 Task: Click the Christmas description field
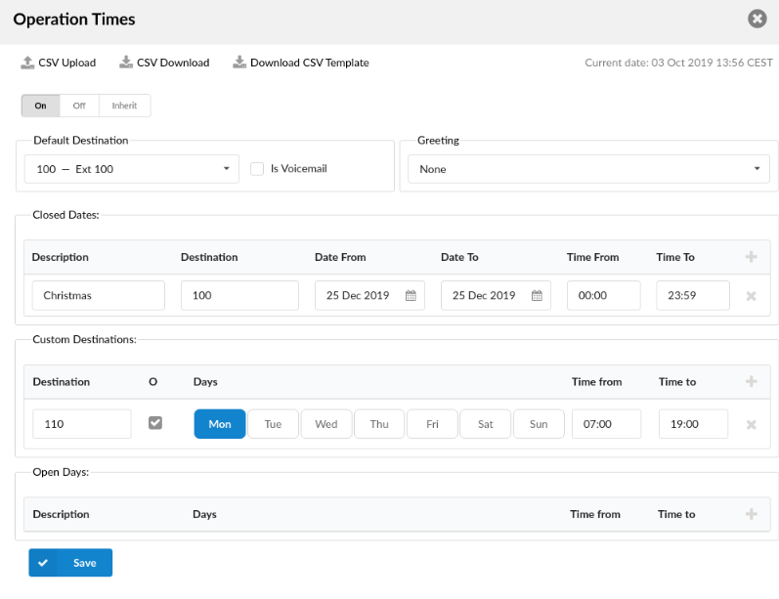(99, 295)
